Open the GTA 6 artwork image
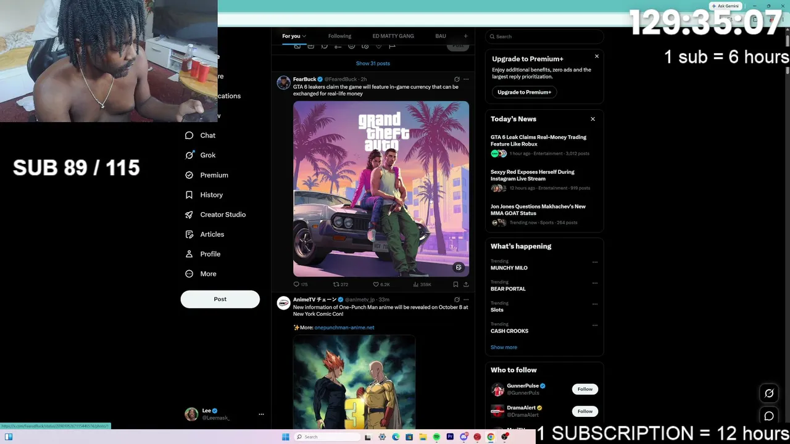This screenshot has height=444, width=790. 381,189
